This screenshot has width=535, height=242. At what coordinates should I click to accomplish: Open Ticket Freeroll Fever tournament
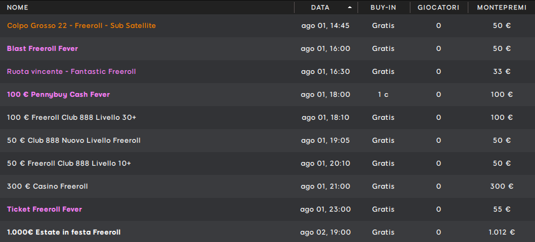coord(268,209)
